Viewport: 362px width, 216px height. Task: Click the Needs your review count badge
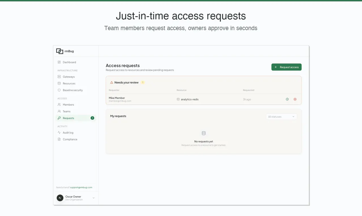click(143, 82)
